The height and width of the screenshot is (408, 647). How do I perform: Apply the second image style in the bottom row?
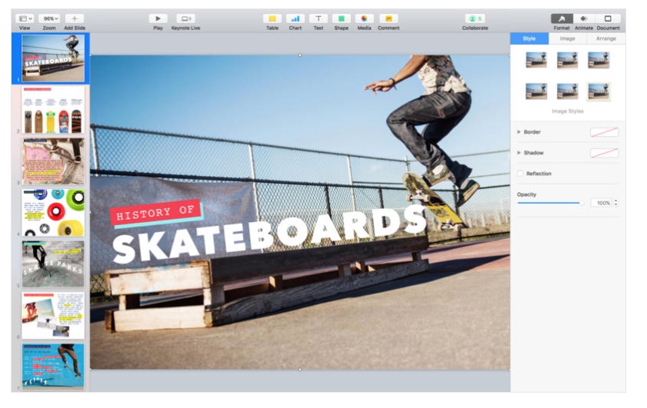click(x=567, y=91)
